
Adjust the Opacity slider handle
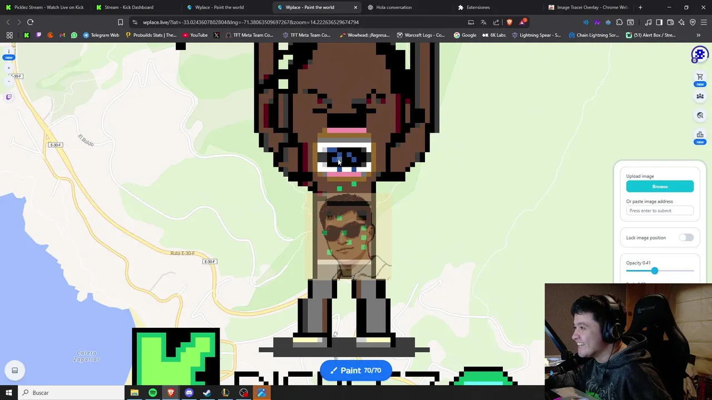pyautogui.click(x=655, y=271)
